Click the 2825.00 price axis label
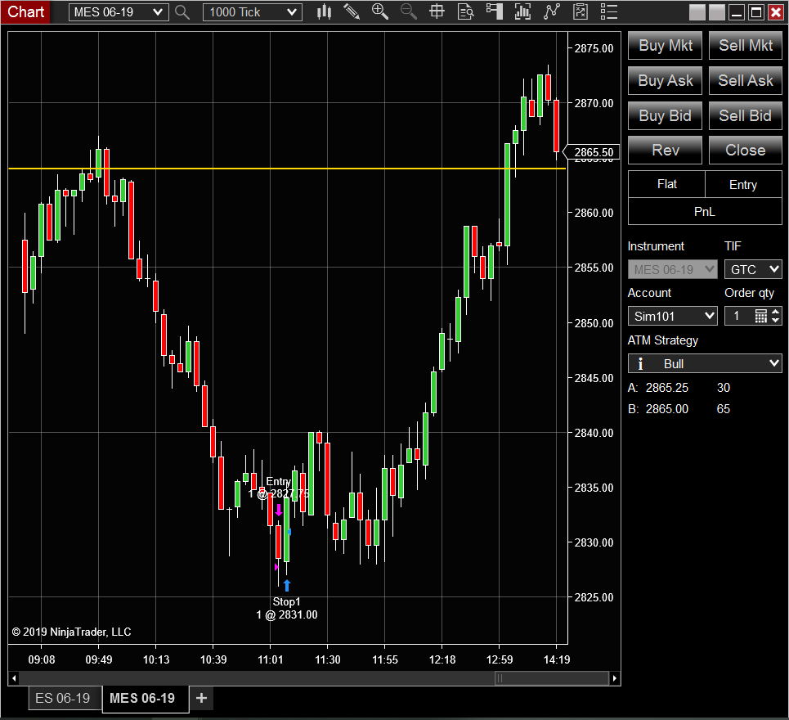The width and height of the screenshot is (789, 720). (x=594, y=597)
